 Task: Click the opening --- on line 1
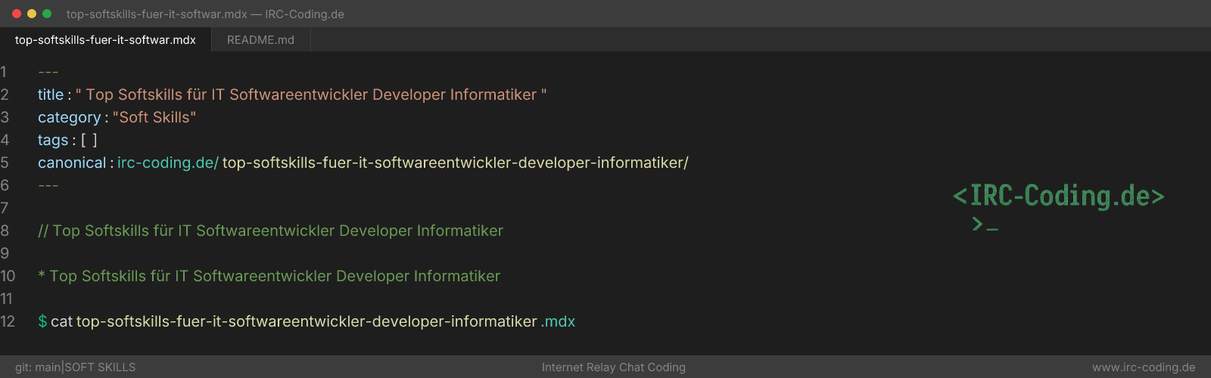coord(48,72)
